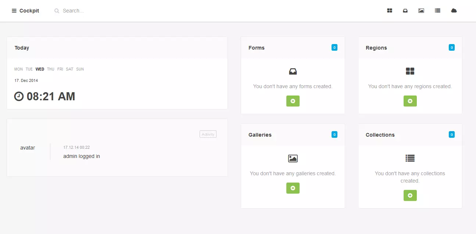Click the grid icon inside the Regions widget
The image size is (476, 234).
[x=410, y=71]
